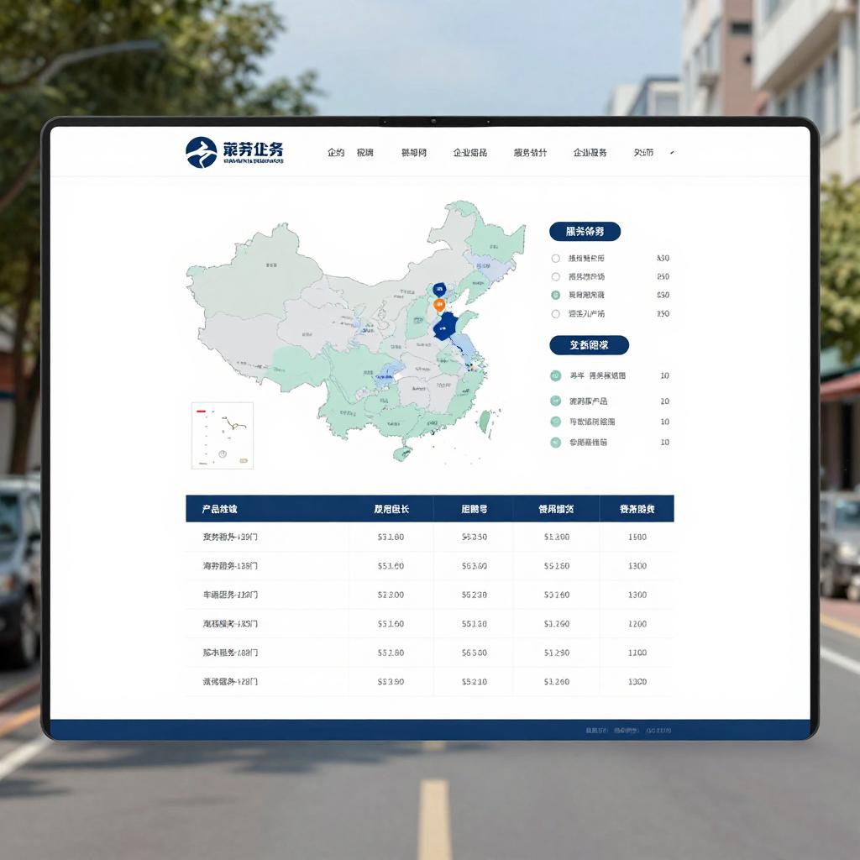Click the table cell showing 1200
Viewport: 860px width, 860px height.
pyautogui.click(x=637, y=624)
